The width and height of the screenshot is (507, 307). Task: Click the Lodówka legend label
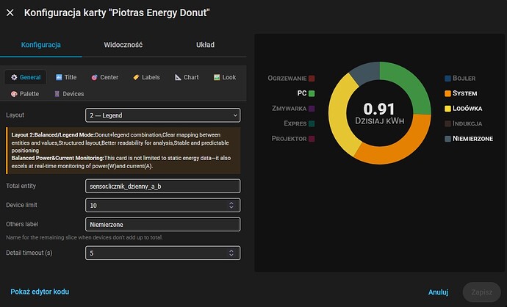pos(467,109)
